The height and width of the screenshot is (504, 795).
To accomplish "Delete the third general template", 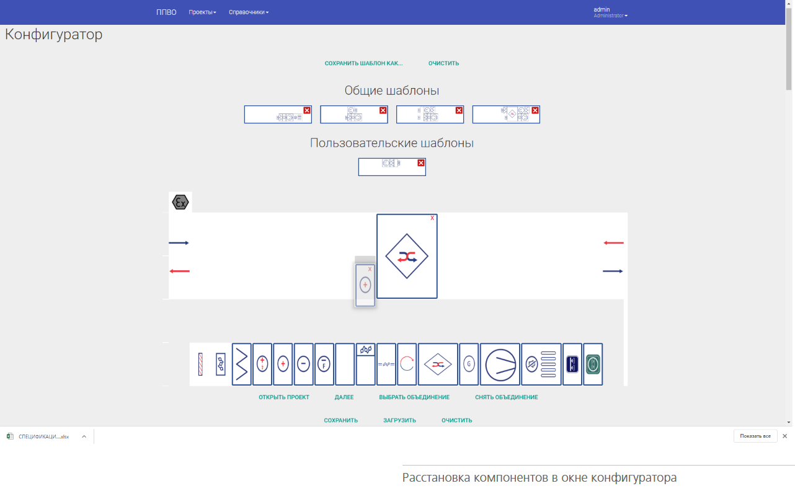I will [x=459, y=110].
